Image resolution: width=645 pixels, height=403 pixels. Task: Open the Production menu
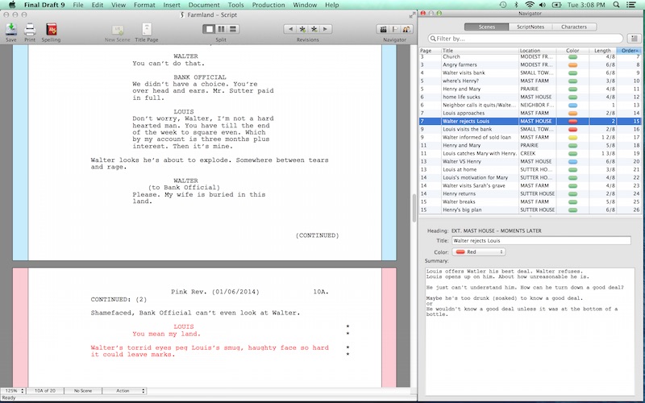click(x=268, y=5)
